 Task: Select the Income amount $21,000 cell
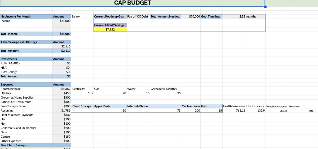point(62,21)
